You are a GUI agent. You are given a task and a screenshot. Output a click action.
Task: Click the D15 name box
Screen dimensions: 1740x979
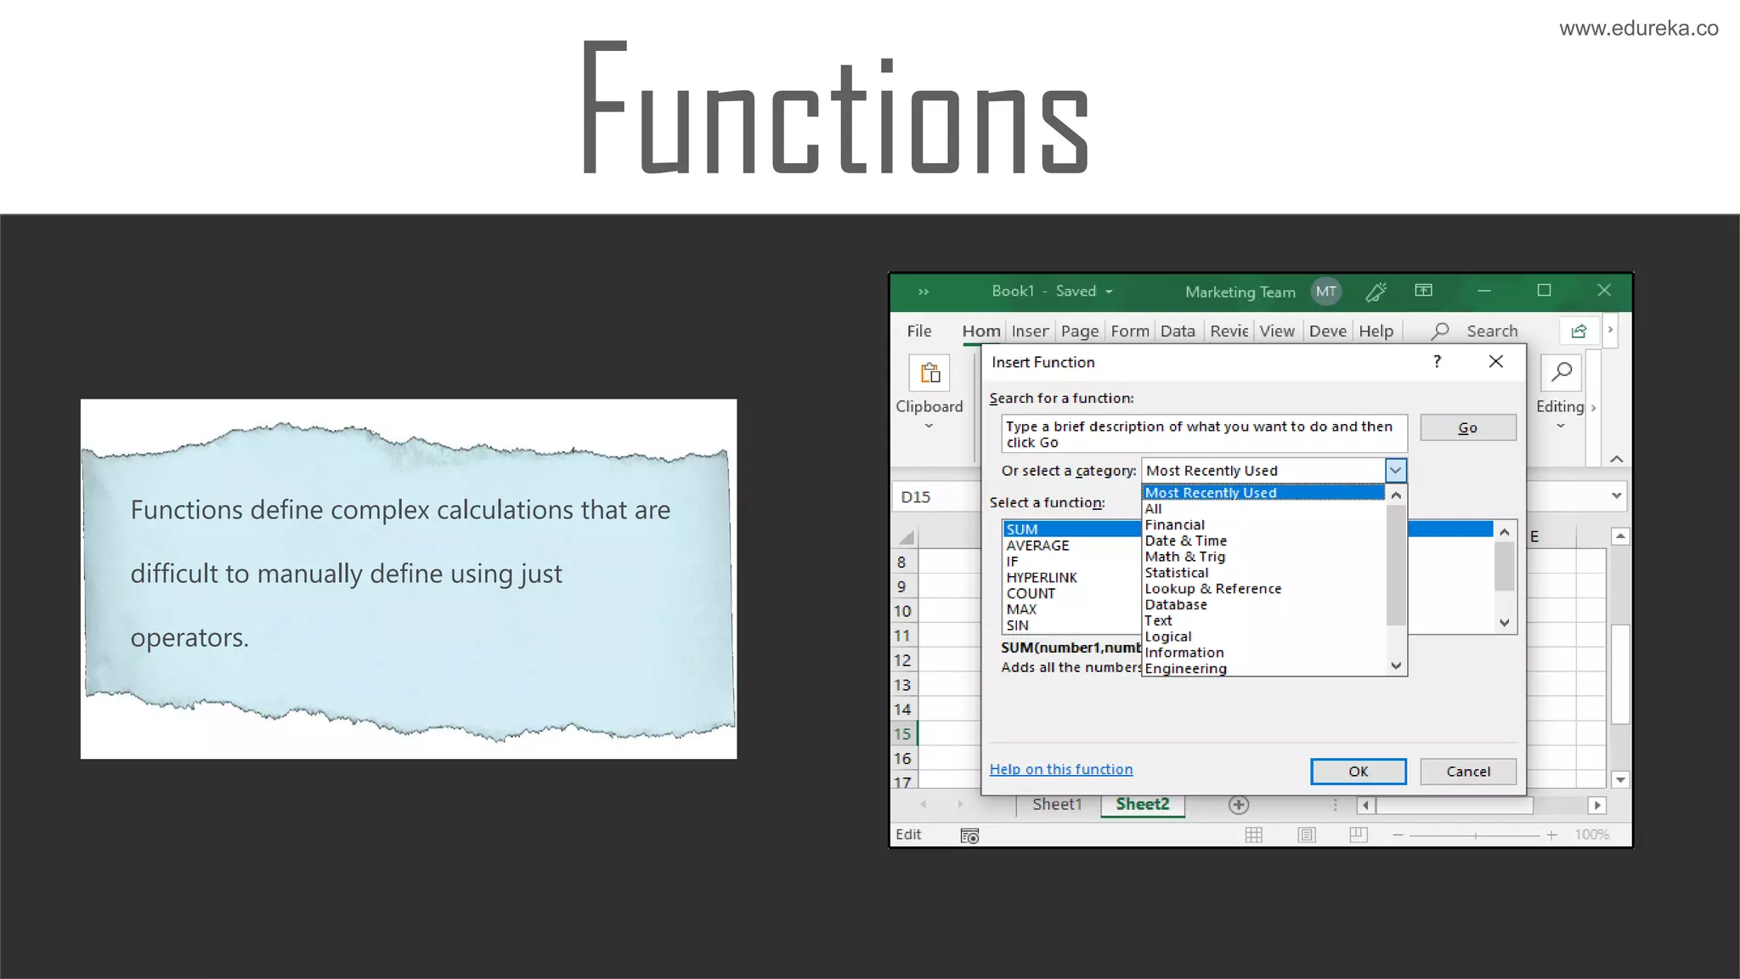pyautogui.click(x=936, y=496)
